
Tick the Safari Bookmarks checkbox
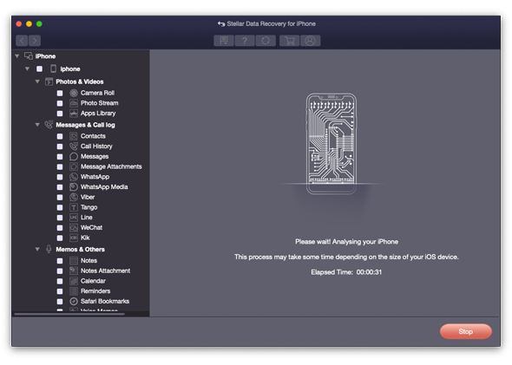pyautogui.click(x=60, y=302)
